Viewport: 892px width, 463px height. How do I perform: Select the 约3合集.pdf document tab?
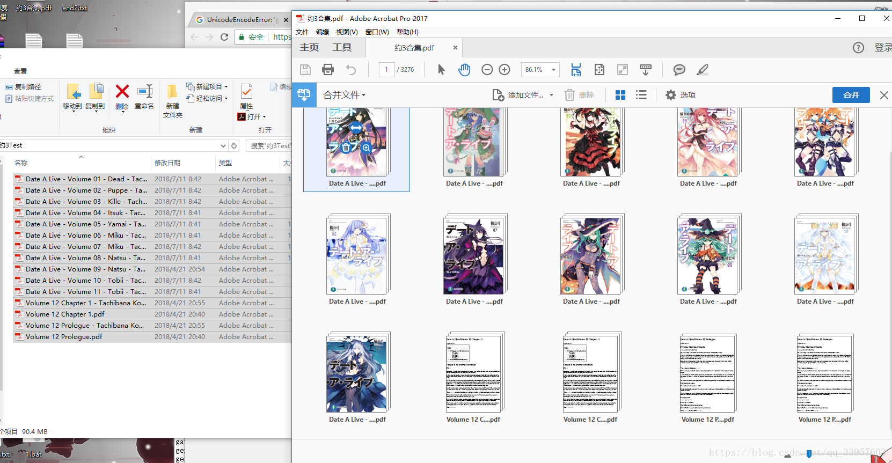click(x=414, y=48)
